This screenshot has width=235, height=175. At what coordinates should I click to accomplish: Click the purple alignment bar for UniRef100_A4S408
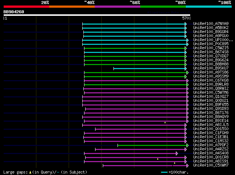130,154
